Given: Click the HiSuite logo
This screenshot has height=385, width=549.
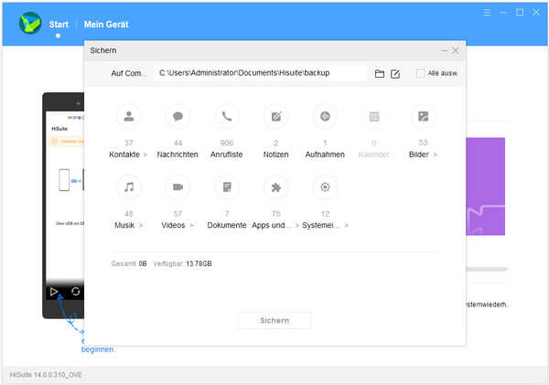Looking at the screenshot, I should pos(30,23).
